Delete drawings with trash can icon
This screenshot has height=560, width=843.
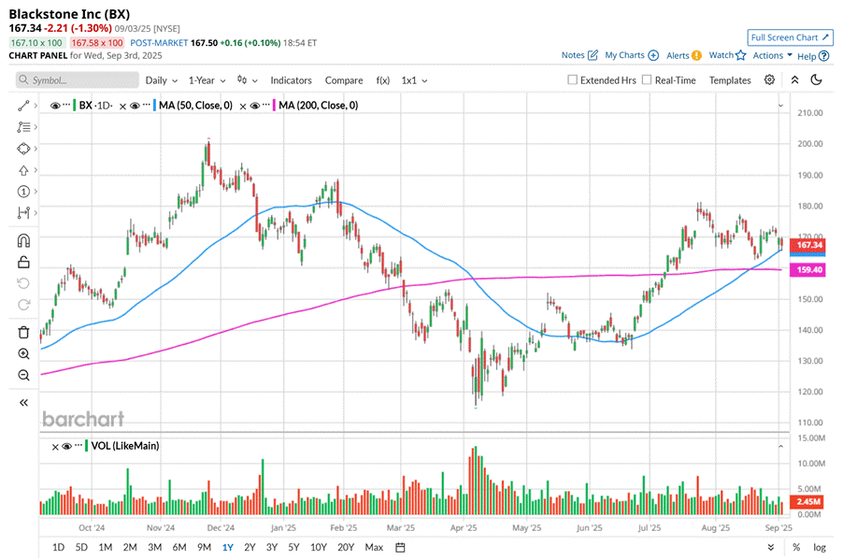23,333
